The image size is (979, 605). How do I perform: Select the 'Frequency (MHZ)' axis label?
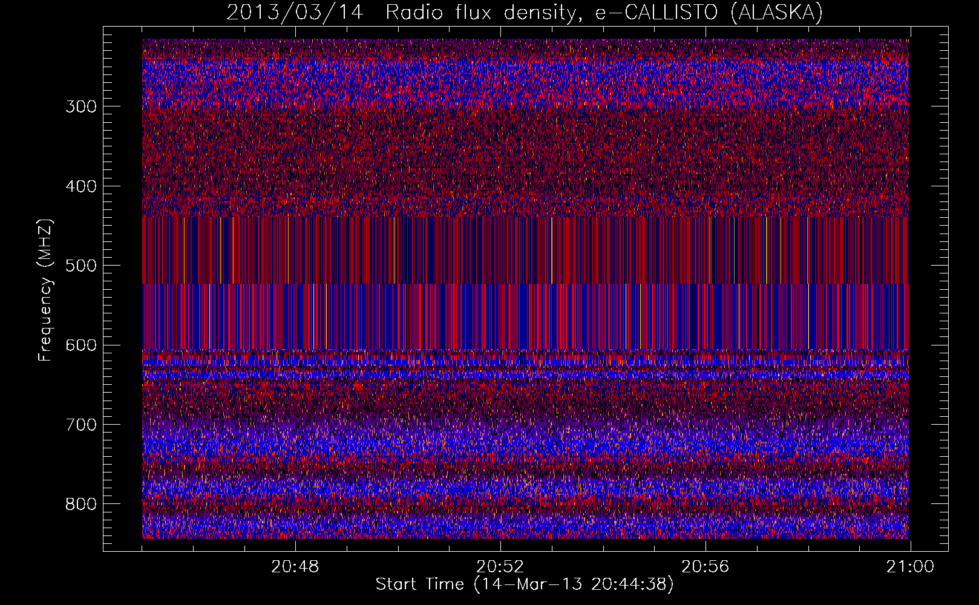point(45,290)
